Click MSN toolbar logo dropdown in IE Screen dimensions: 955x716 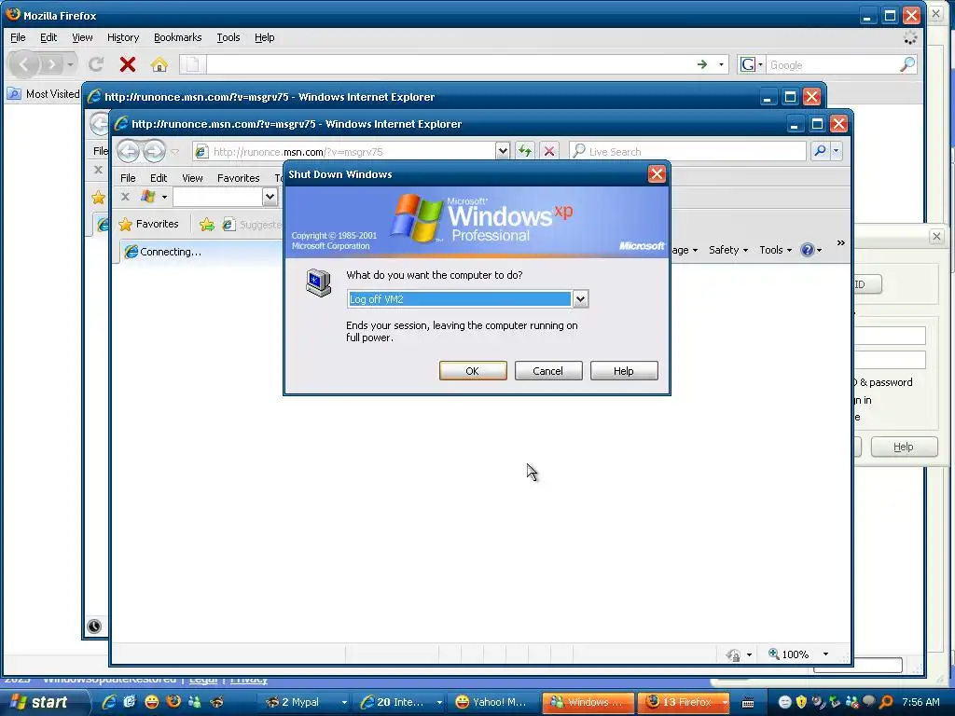tap(154, 197)
